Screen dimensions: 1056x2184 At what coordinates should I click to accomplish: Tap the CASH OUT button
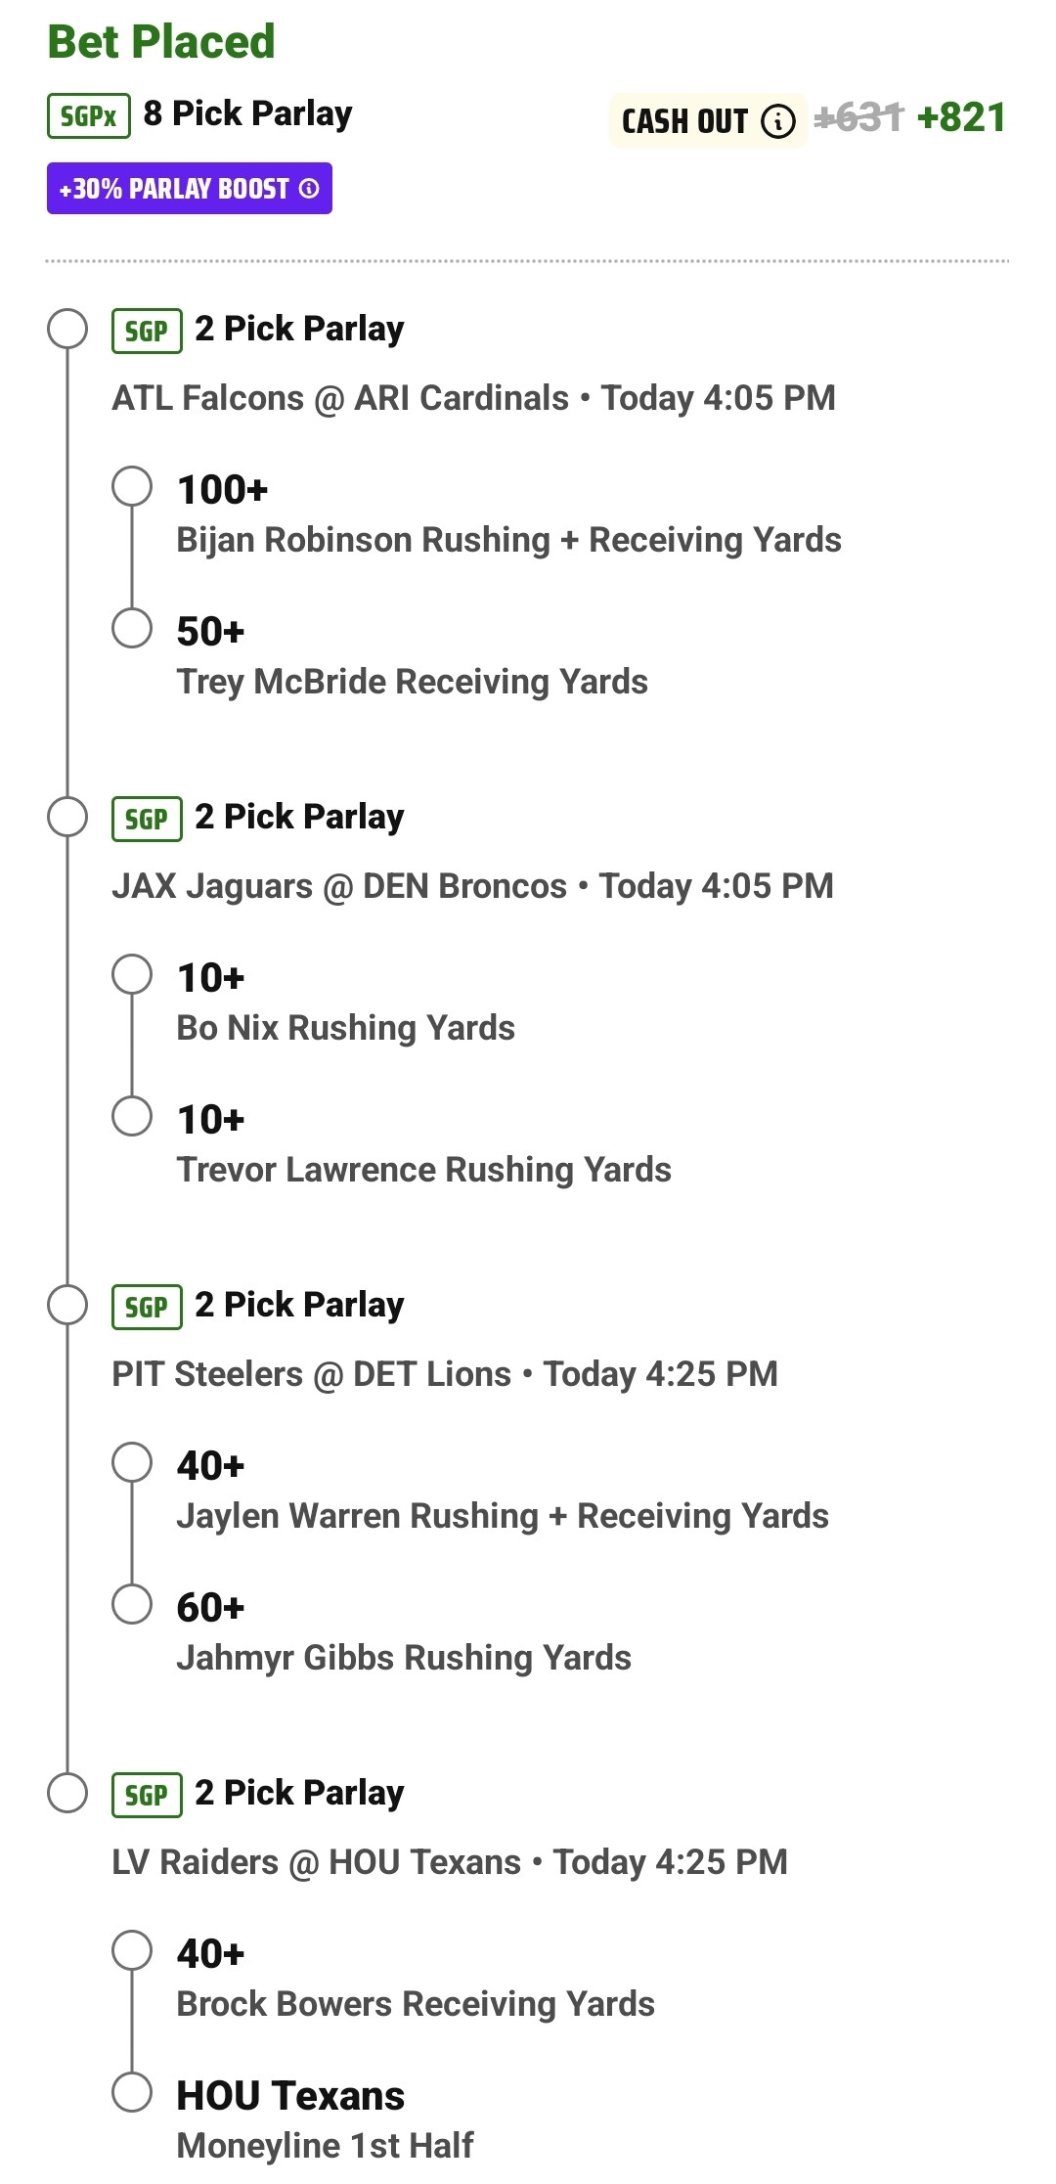coord(708,121)
